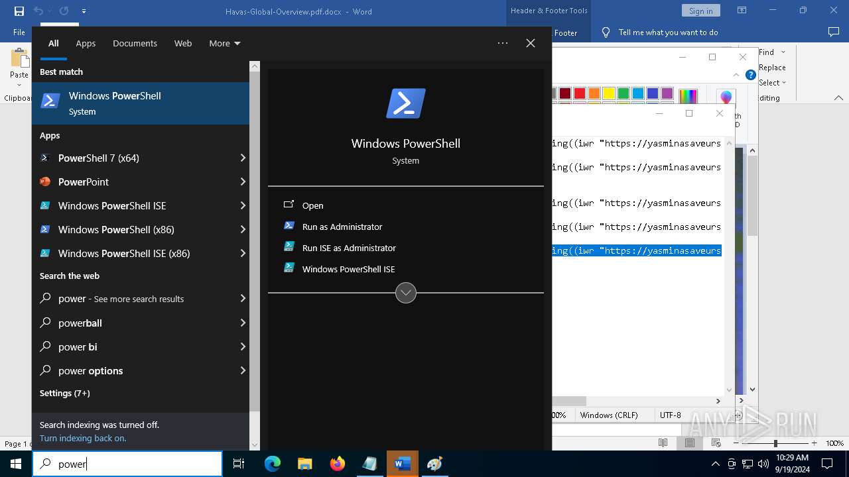
Task: Open the notification center icon
Action: [828, 464]
